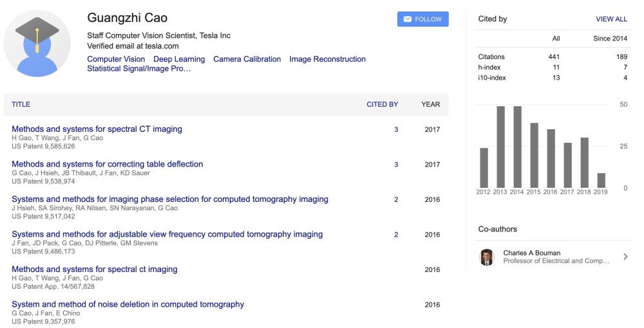Viewport: 644px width, 328px height.
Task: Click the total citations value 441
Action: click(x=554, y=57)
